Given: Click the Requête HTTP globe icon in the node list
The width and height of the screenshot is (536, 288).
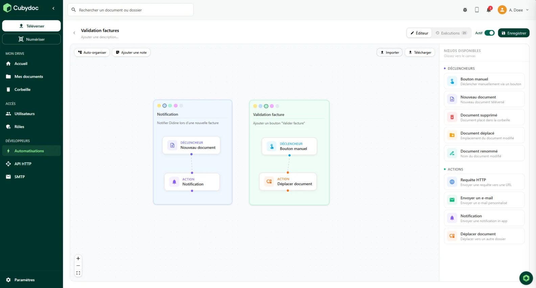Looking at the screenshot, I should pyautogui.click(x=452, y=182).
